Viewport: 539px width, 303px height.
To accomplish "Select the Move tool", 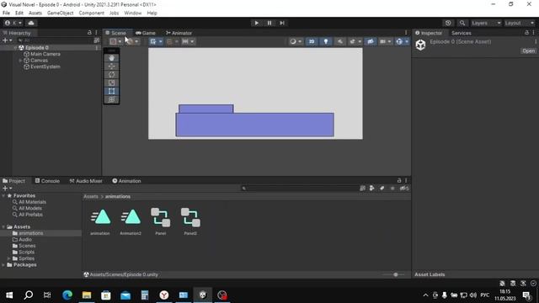I will point(111,66).
